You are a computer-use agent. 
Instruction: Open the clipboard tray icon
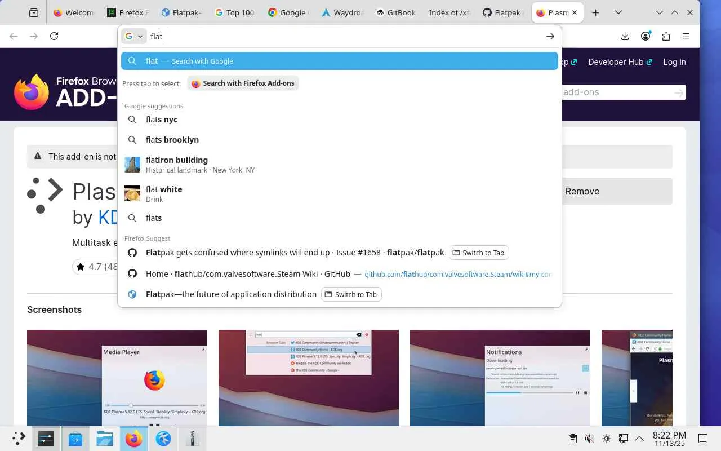(572, 439)
